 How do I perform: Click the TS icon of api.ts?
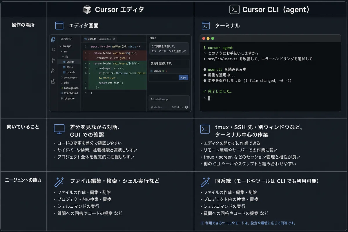[64, 67]
